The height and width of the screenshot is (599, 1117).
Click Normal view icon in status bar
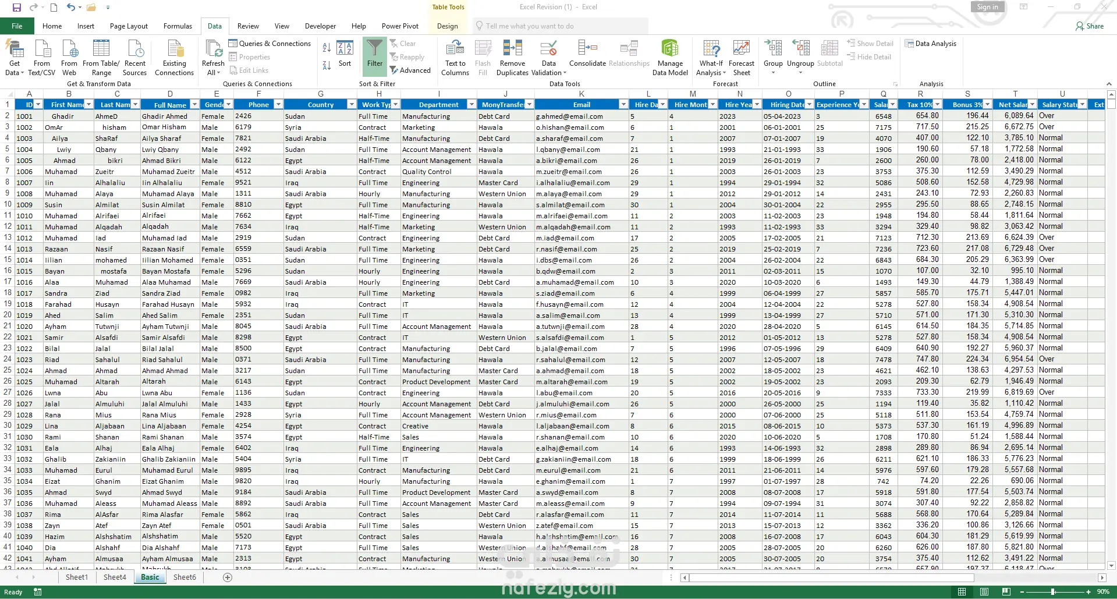pyautogui.click(x=962, y=592)
